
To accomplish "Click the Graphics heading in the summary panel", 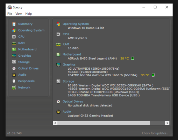I will click(69, 64).
